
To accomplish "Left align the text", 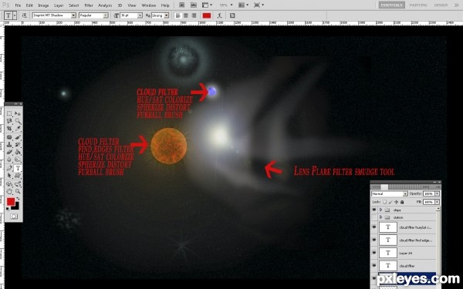I will click(x=177, y=15).
